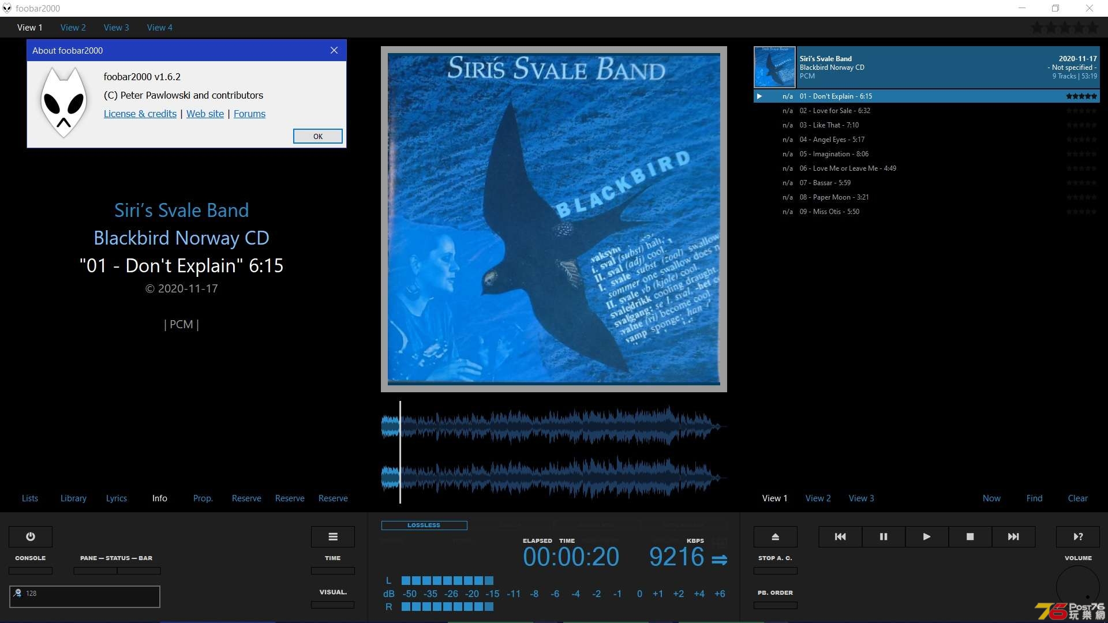Select playlist View 2 tab below the tracklist
This screenshot has height=623, width=1108.
tap(818, 498)
